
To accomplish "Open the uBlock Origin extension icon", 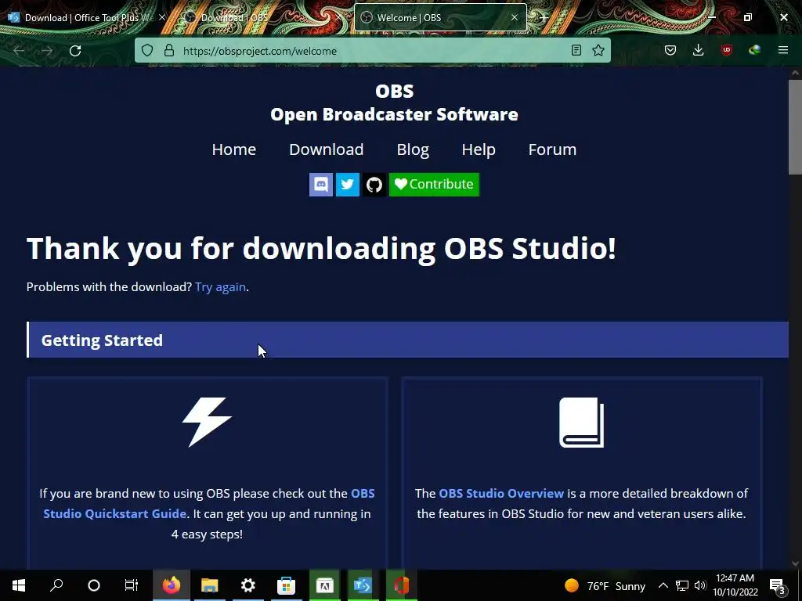I will click(x=726, y=50).
